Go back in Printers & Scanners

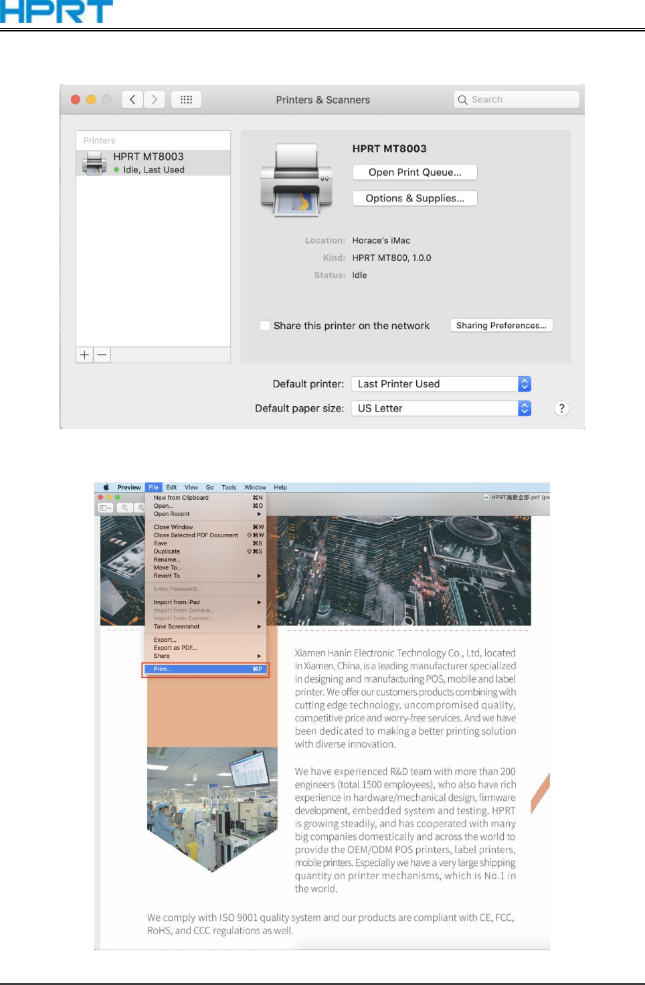pos(132,100)
